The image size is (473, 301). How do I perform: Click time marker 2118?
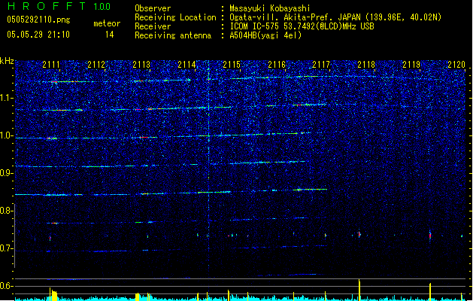(x=366, y=64)
